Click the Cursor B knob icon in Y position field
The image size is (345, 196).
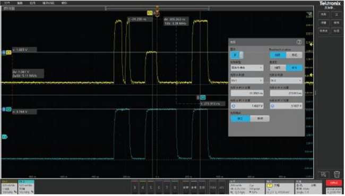[273, 106]
